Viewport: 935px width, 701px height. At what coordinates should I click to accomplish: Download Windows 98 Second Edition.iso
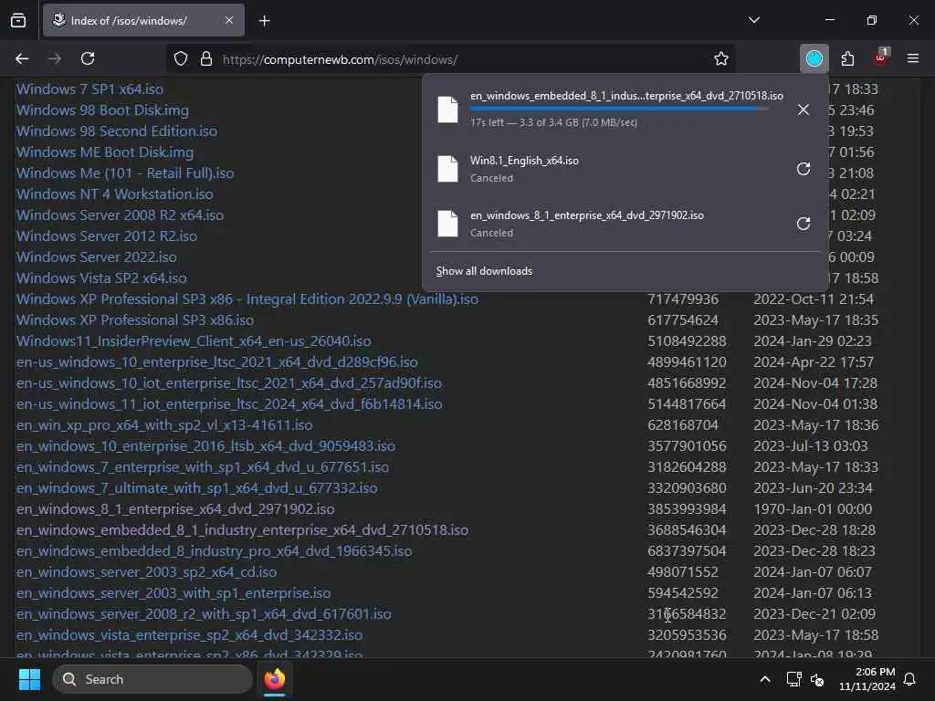coord(117,131)
